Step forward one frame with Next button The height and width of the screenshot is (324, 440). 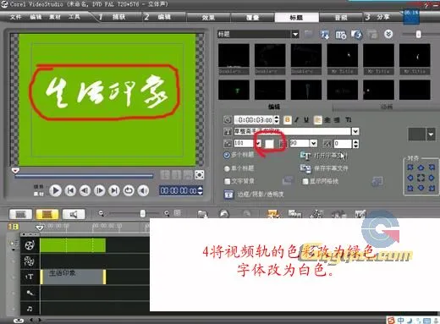pos(100,191)
